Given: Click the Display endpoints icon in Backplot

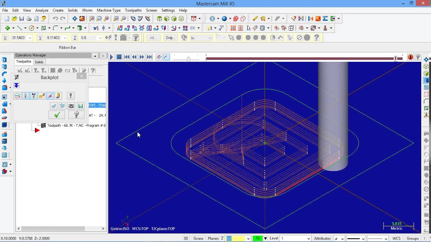Looking at the screenshot, I should 50,96.
